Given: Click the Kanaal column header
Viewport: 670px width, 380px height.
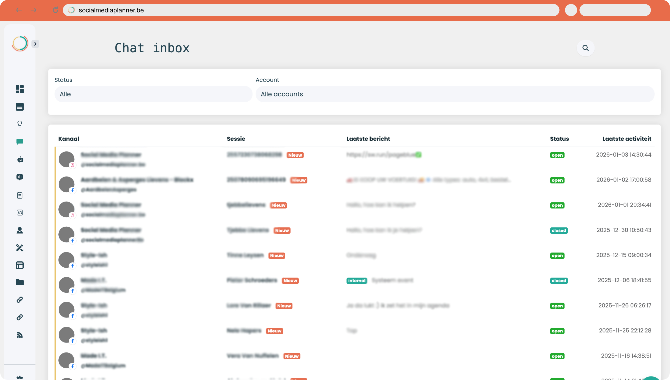Looking at the screenshot, I should click(x=69, y=139).
